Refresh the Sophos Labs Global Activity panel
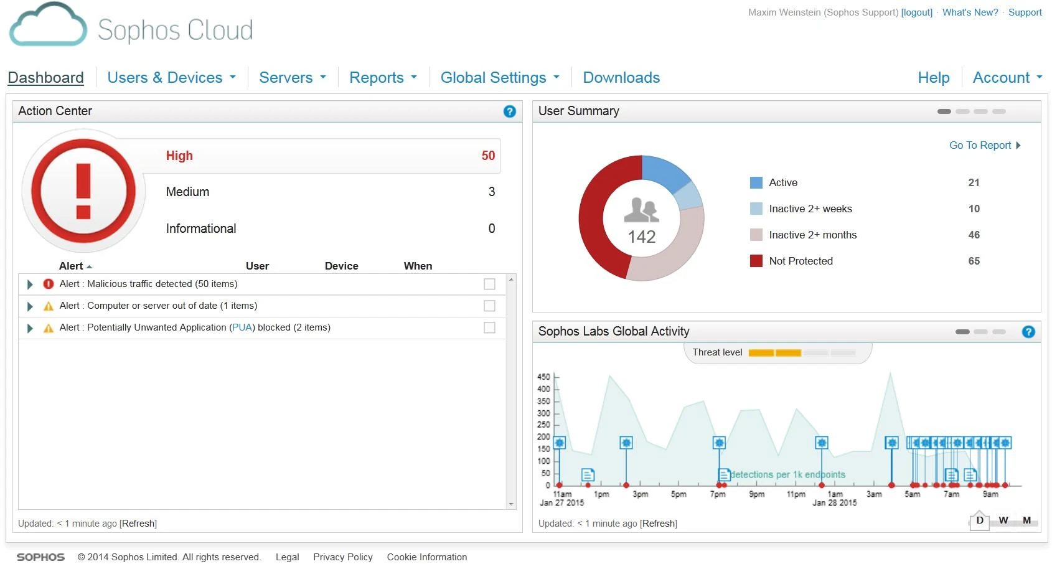 [x=659, y=524]
